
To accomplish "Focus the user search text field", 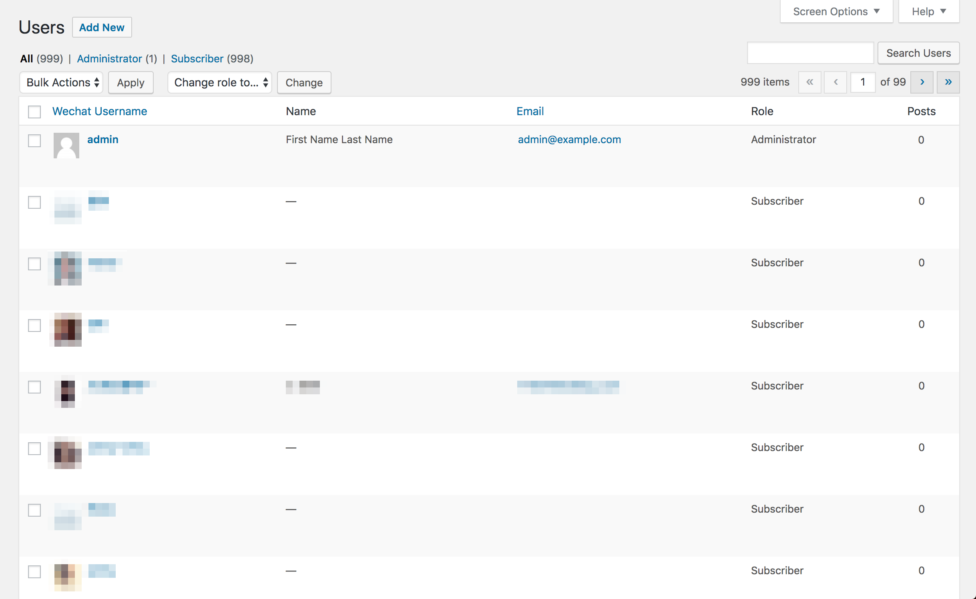I will 810,53.
